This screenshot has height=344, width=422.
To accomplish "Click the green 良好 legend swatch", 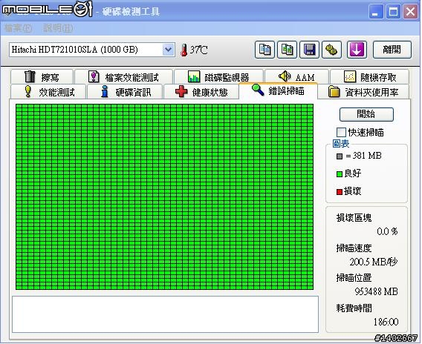I will (340, 174).
